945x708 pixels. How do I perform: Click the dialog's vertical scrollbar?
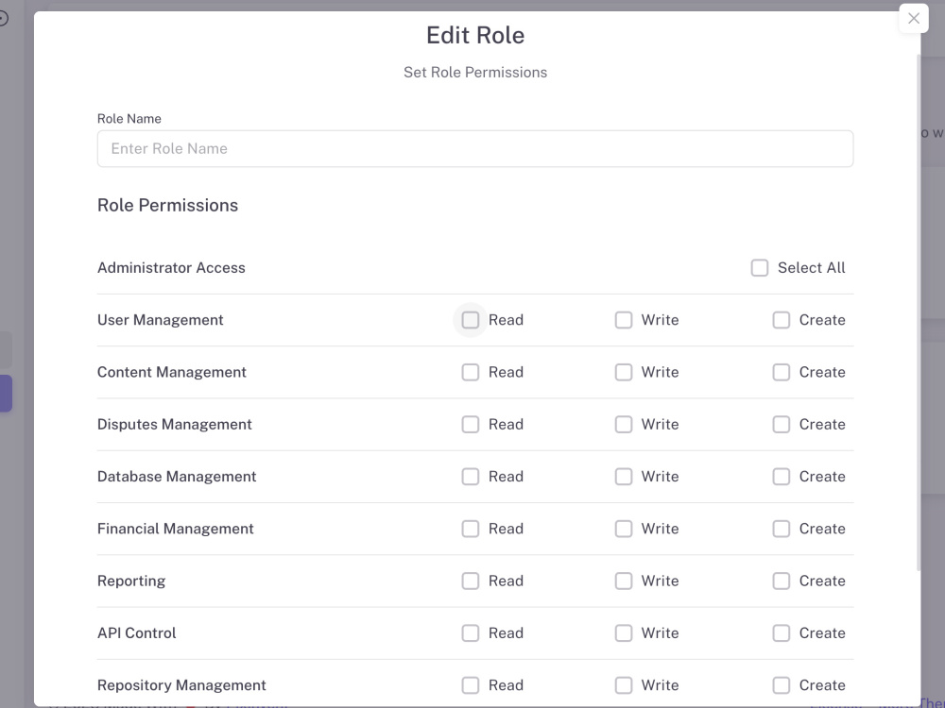coord(918,313)
